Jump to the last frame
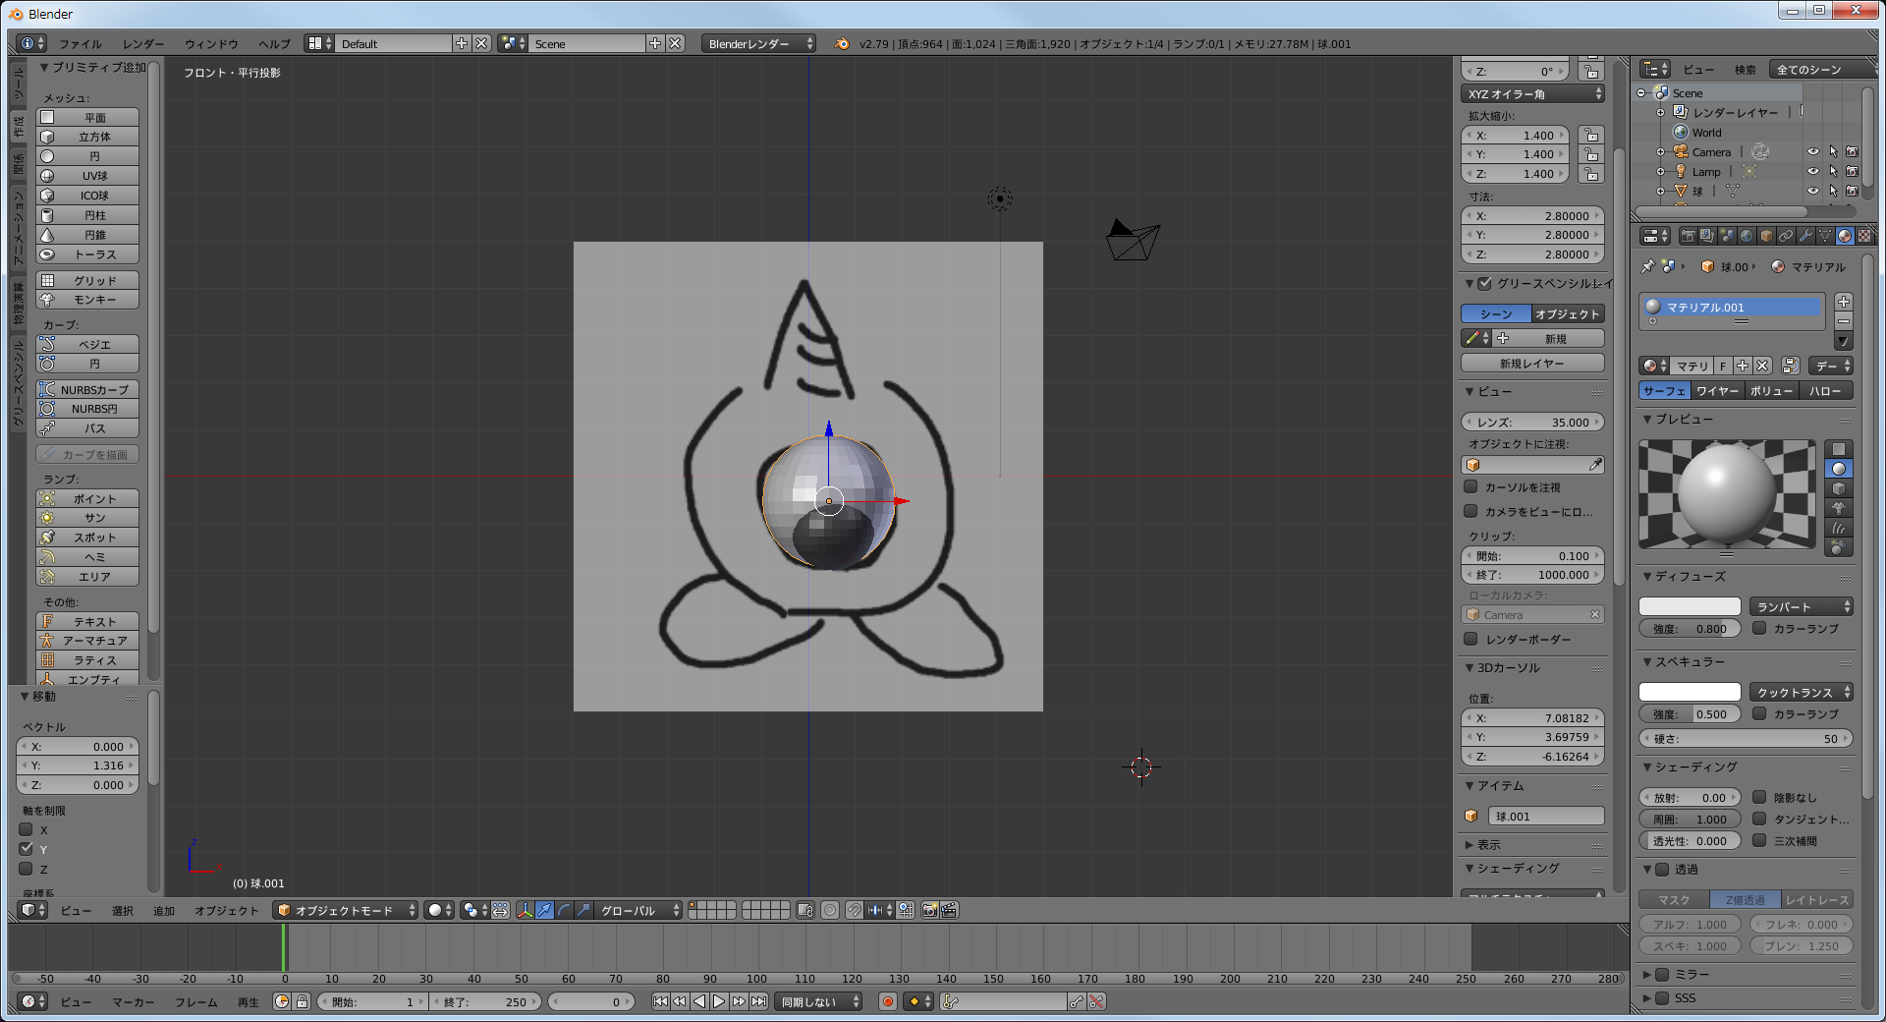This screenshot has width=1886, height=1022. (x=758, y=1001)
